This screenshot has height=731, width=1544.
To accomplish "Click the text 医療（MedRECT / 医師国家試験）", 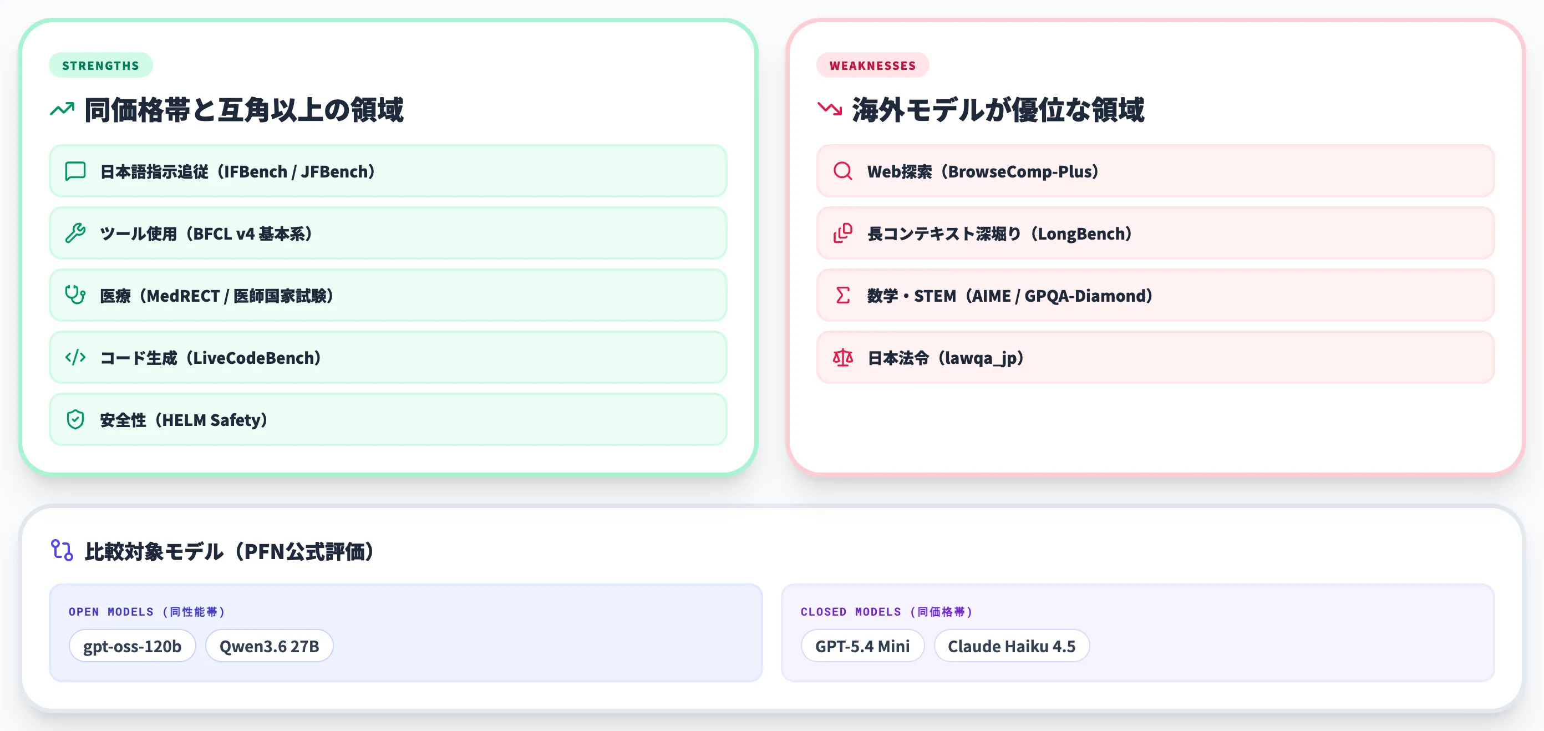I will 216,296.
